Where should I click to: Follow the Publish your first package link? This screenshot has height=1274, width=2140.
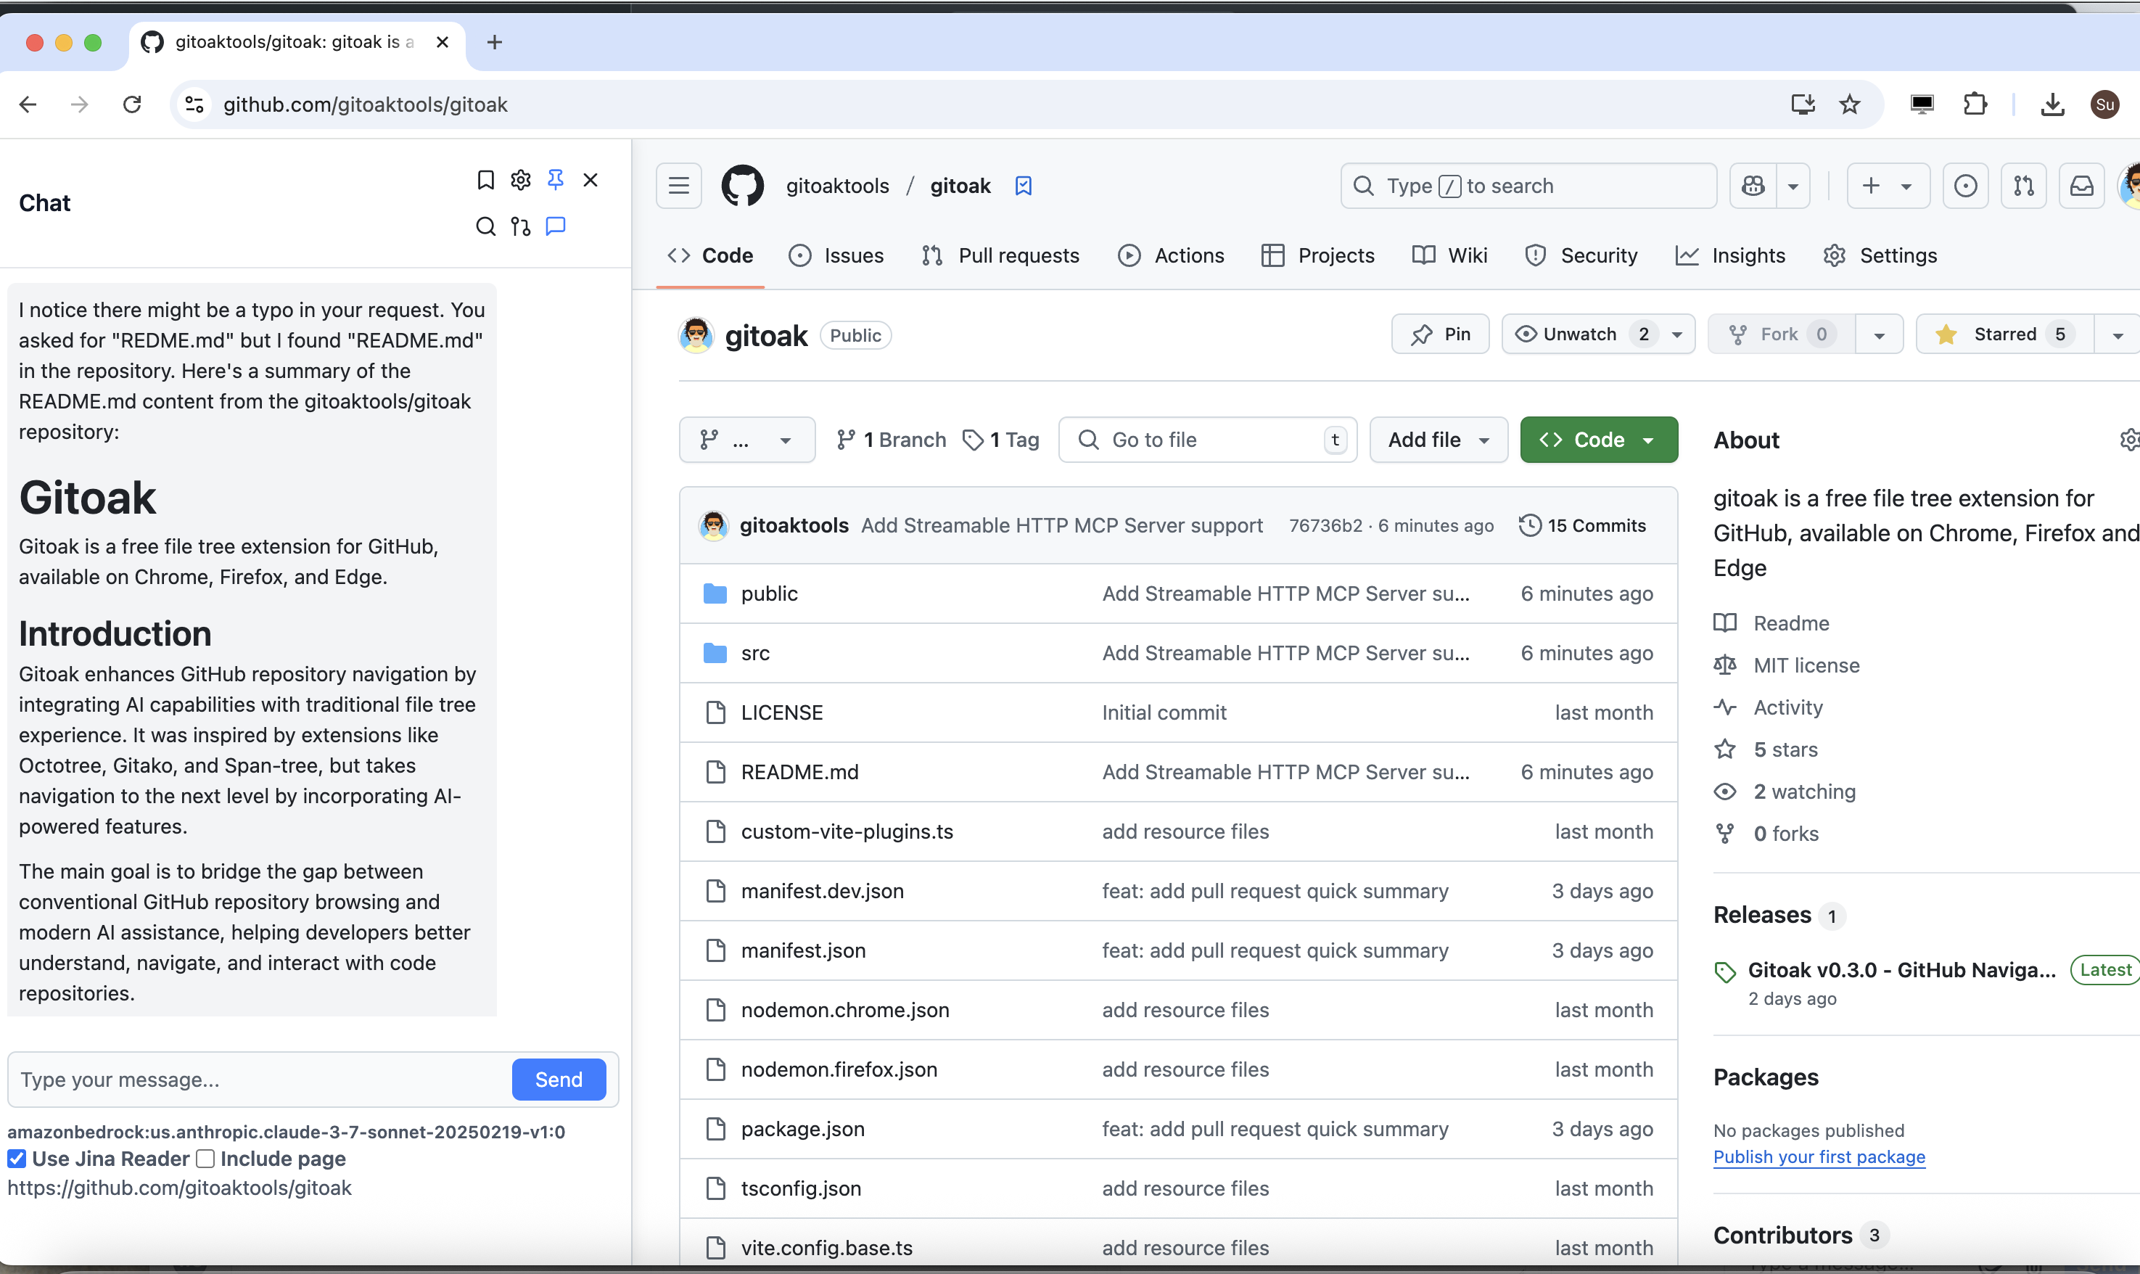pos(1818,1157)
